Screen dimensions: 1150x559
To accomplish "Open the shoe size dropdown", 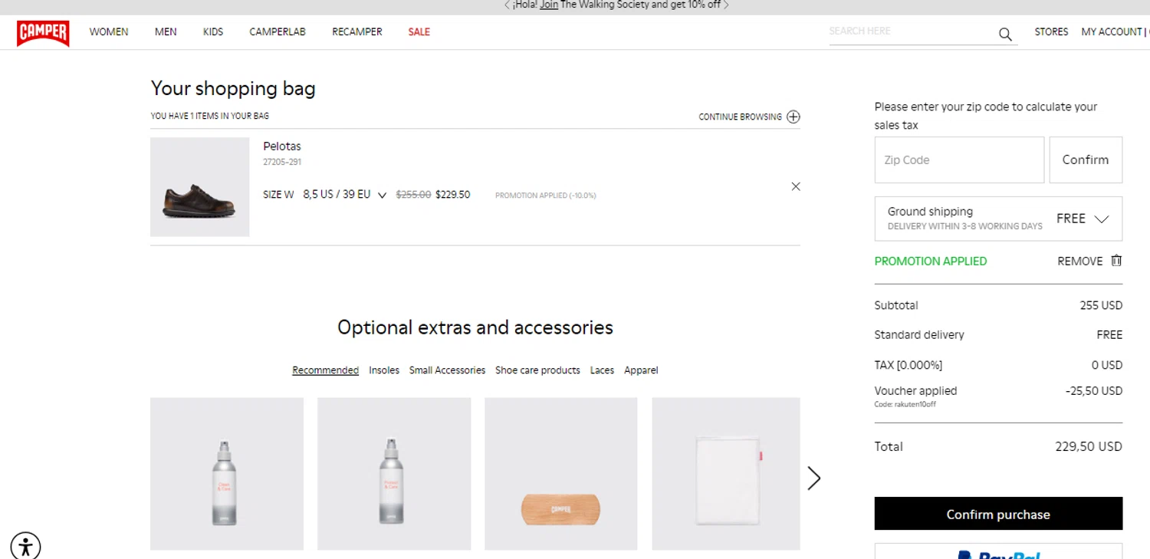I will coord(382,196).
